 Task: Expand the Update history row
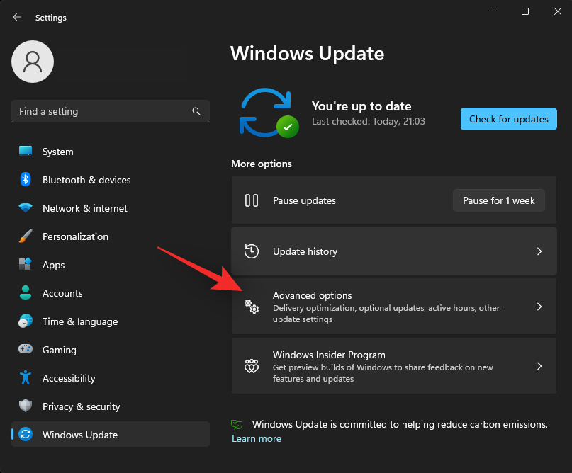pos(394,251)
